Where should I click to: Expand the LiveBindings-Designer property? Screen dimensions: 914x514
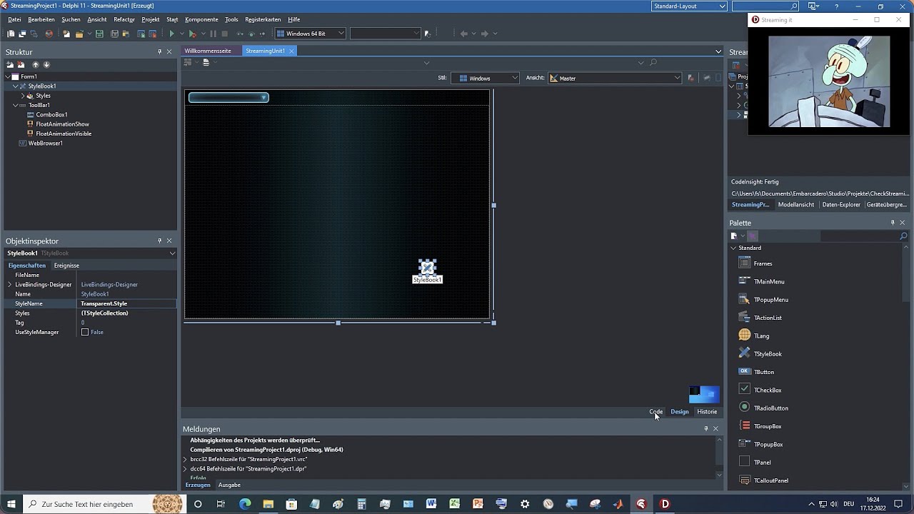tap(10, 284)
